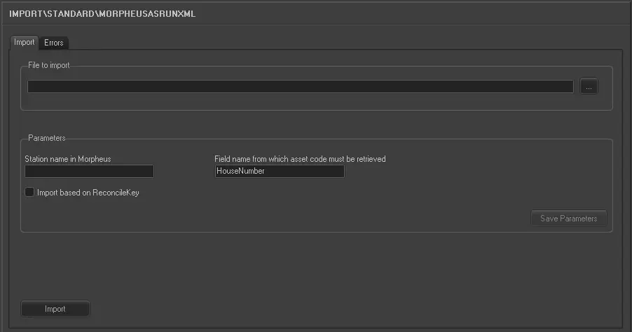Click the 'File to import' group label
Image resolution: width=632 pixels, height=332 pixels.
tap(49, 65)
